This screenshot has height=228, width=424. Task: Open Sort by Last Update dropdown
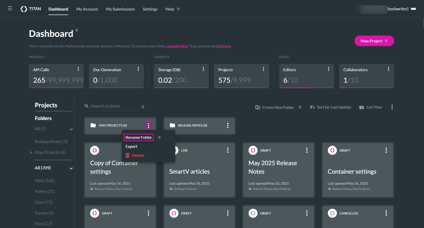pyautogui.click(x=330, y=107)
